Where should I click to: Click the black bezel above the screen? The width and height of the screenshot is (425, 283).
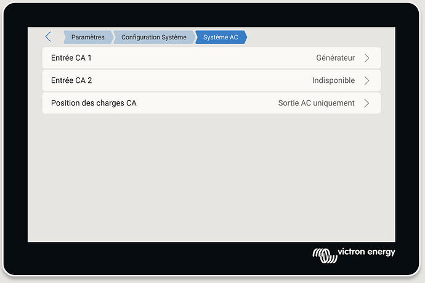pyautogui.click(x=211, y=15)
